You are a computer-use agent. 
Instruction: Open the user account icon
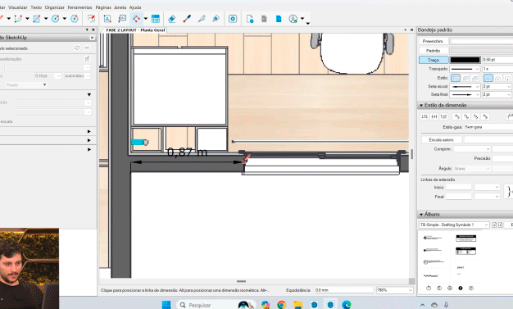tap(293, 19)
